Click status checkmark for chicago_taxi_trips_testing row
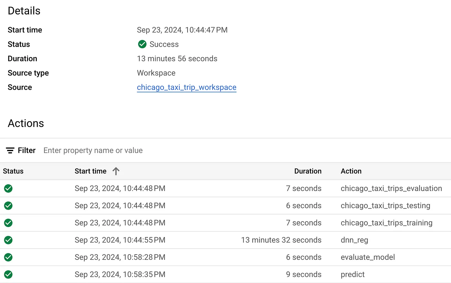 tap(8, 206)
